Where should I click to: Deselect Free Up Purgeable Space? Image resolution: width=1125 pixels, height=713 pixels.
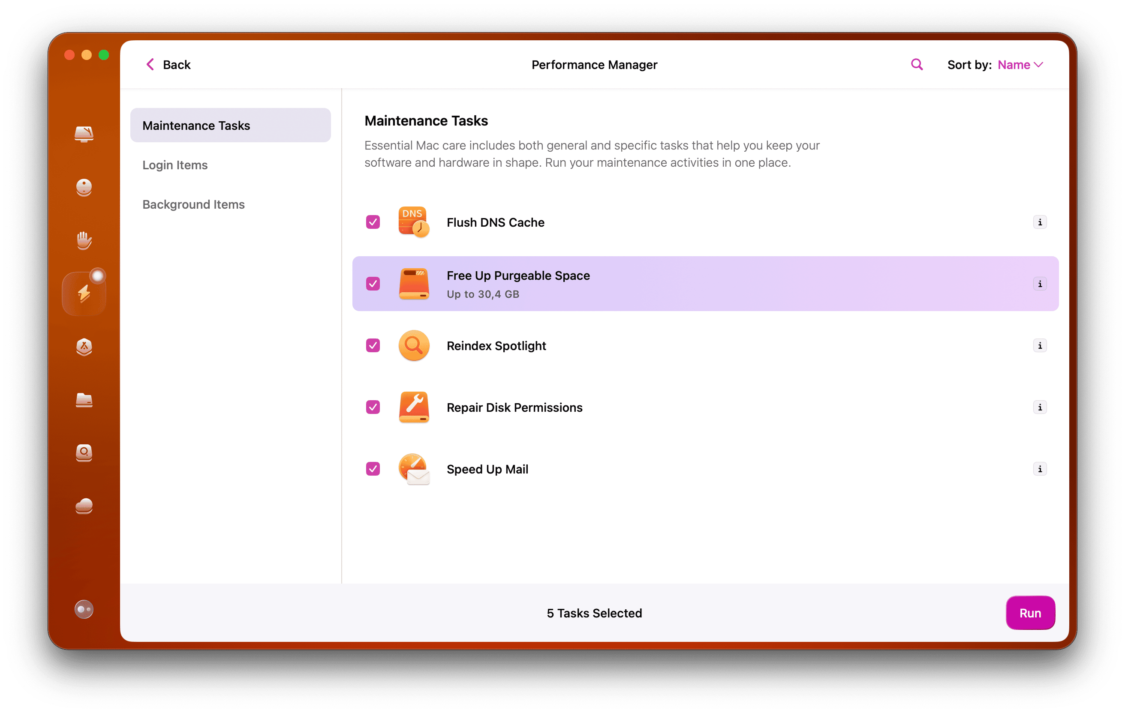[372, 283]
